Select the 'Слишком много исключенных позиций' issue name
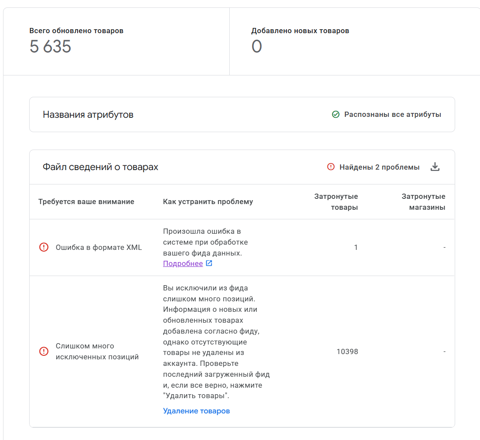This screenshot has width=480, height=440. pos(97,351)
